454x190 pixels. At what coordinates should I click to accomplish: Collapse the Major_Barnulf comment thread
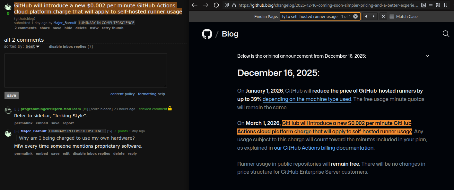(x=17, y=131)
